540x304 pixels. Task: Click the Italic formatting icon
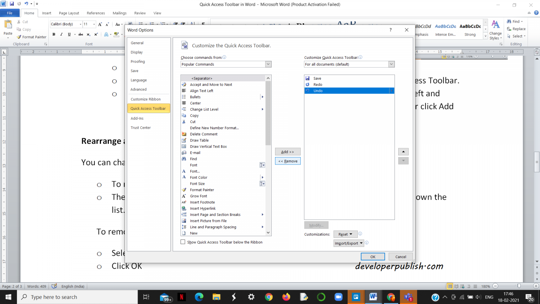61,34
